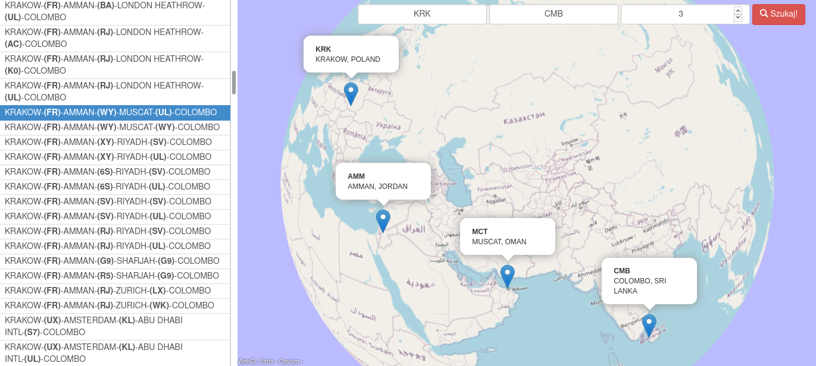
Task: Click the Amman map pin marker
Action: point(383,220)
